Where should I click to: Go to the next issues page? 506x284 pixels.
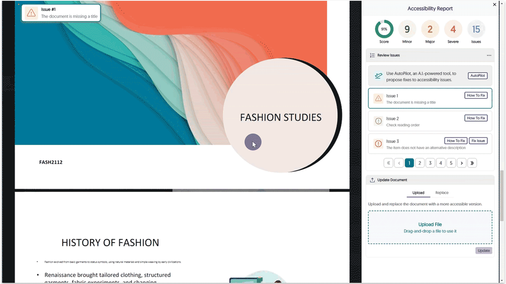(461, 163)
